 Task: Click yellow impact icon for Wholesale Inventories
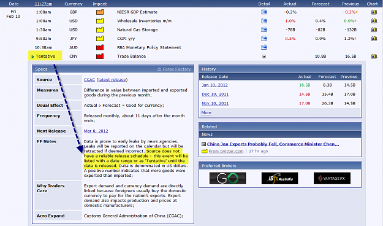click(x=100, y=20)
